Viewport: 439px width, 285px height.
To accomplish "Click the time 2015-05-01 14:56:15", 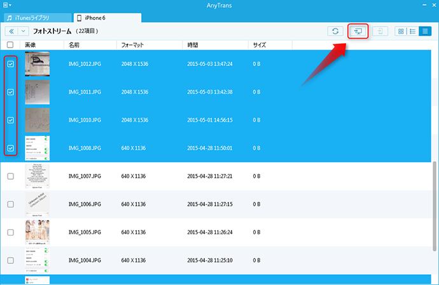I will [x=210, y=120].
